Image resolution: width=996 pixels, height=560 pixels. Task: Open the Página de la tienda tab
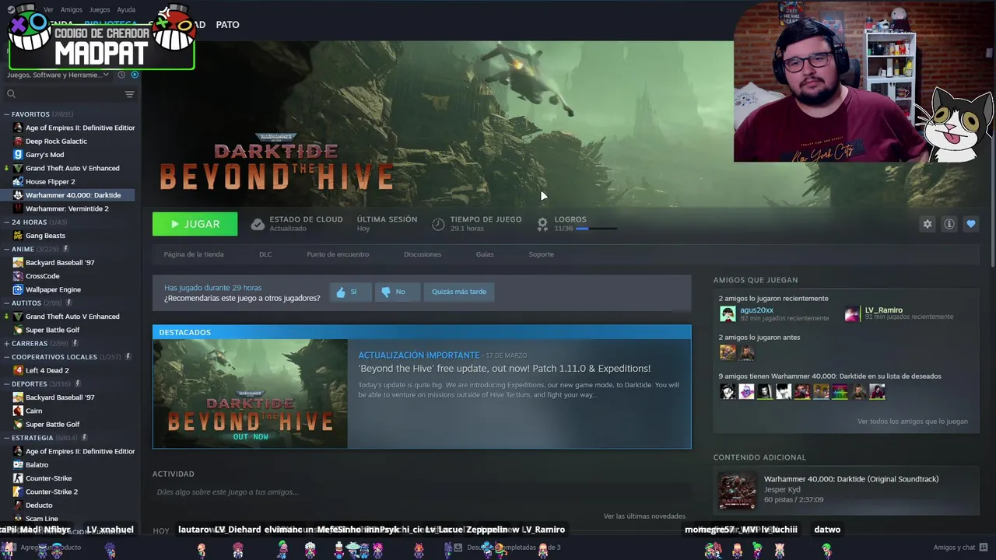(194, 254)
